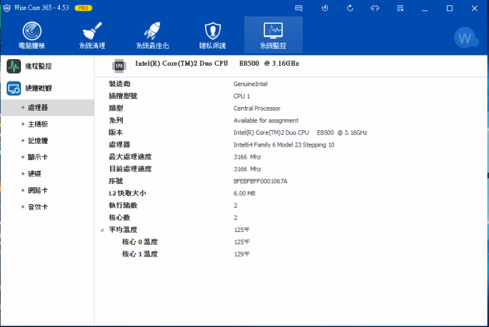Click the green pulse icon beside 進程監控

point(14,66)
